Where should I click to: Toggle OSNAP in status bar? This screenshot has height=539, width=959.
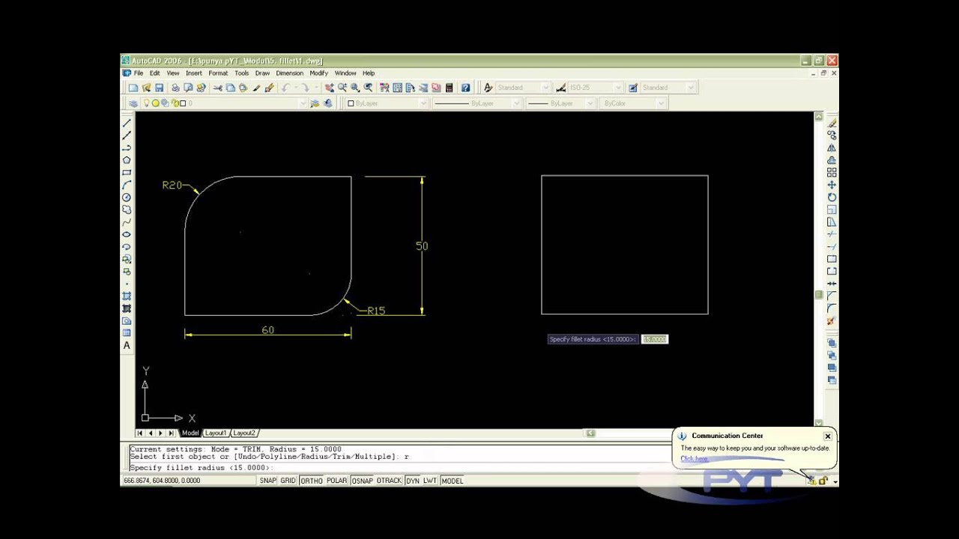pyautogui.click(x=362, y=481)
